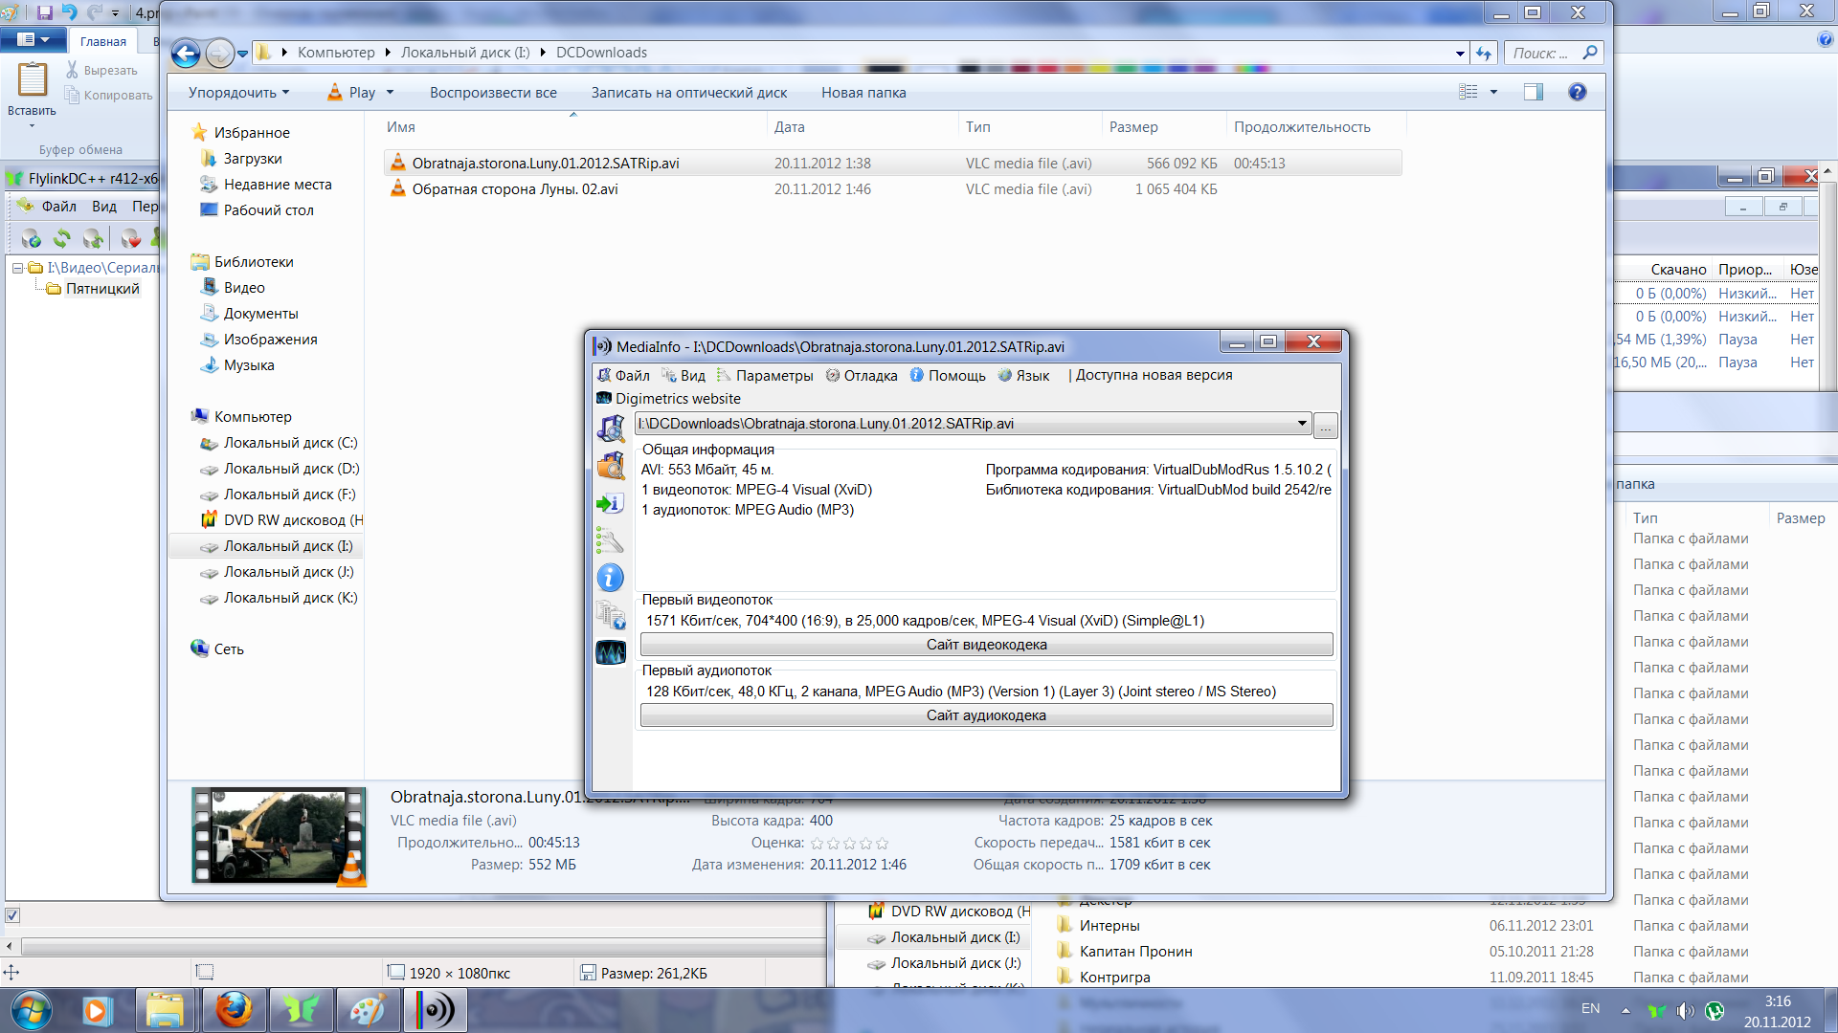Click the refresh button beside Explorer's address bar
This screenshot has width=1838, height=1033.
coord(1484,54)
